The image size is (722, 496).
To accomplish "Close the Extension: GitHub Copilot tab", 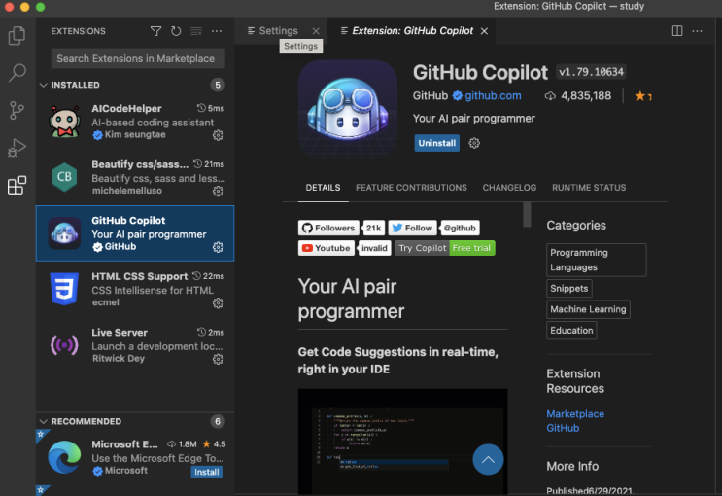I will pyautogui.click(x=484, y=31).
